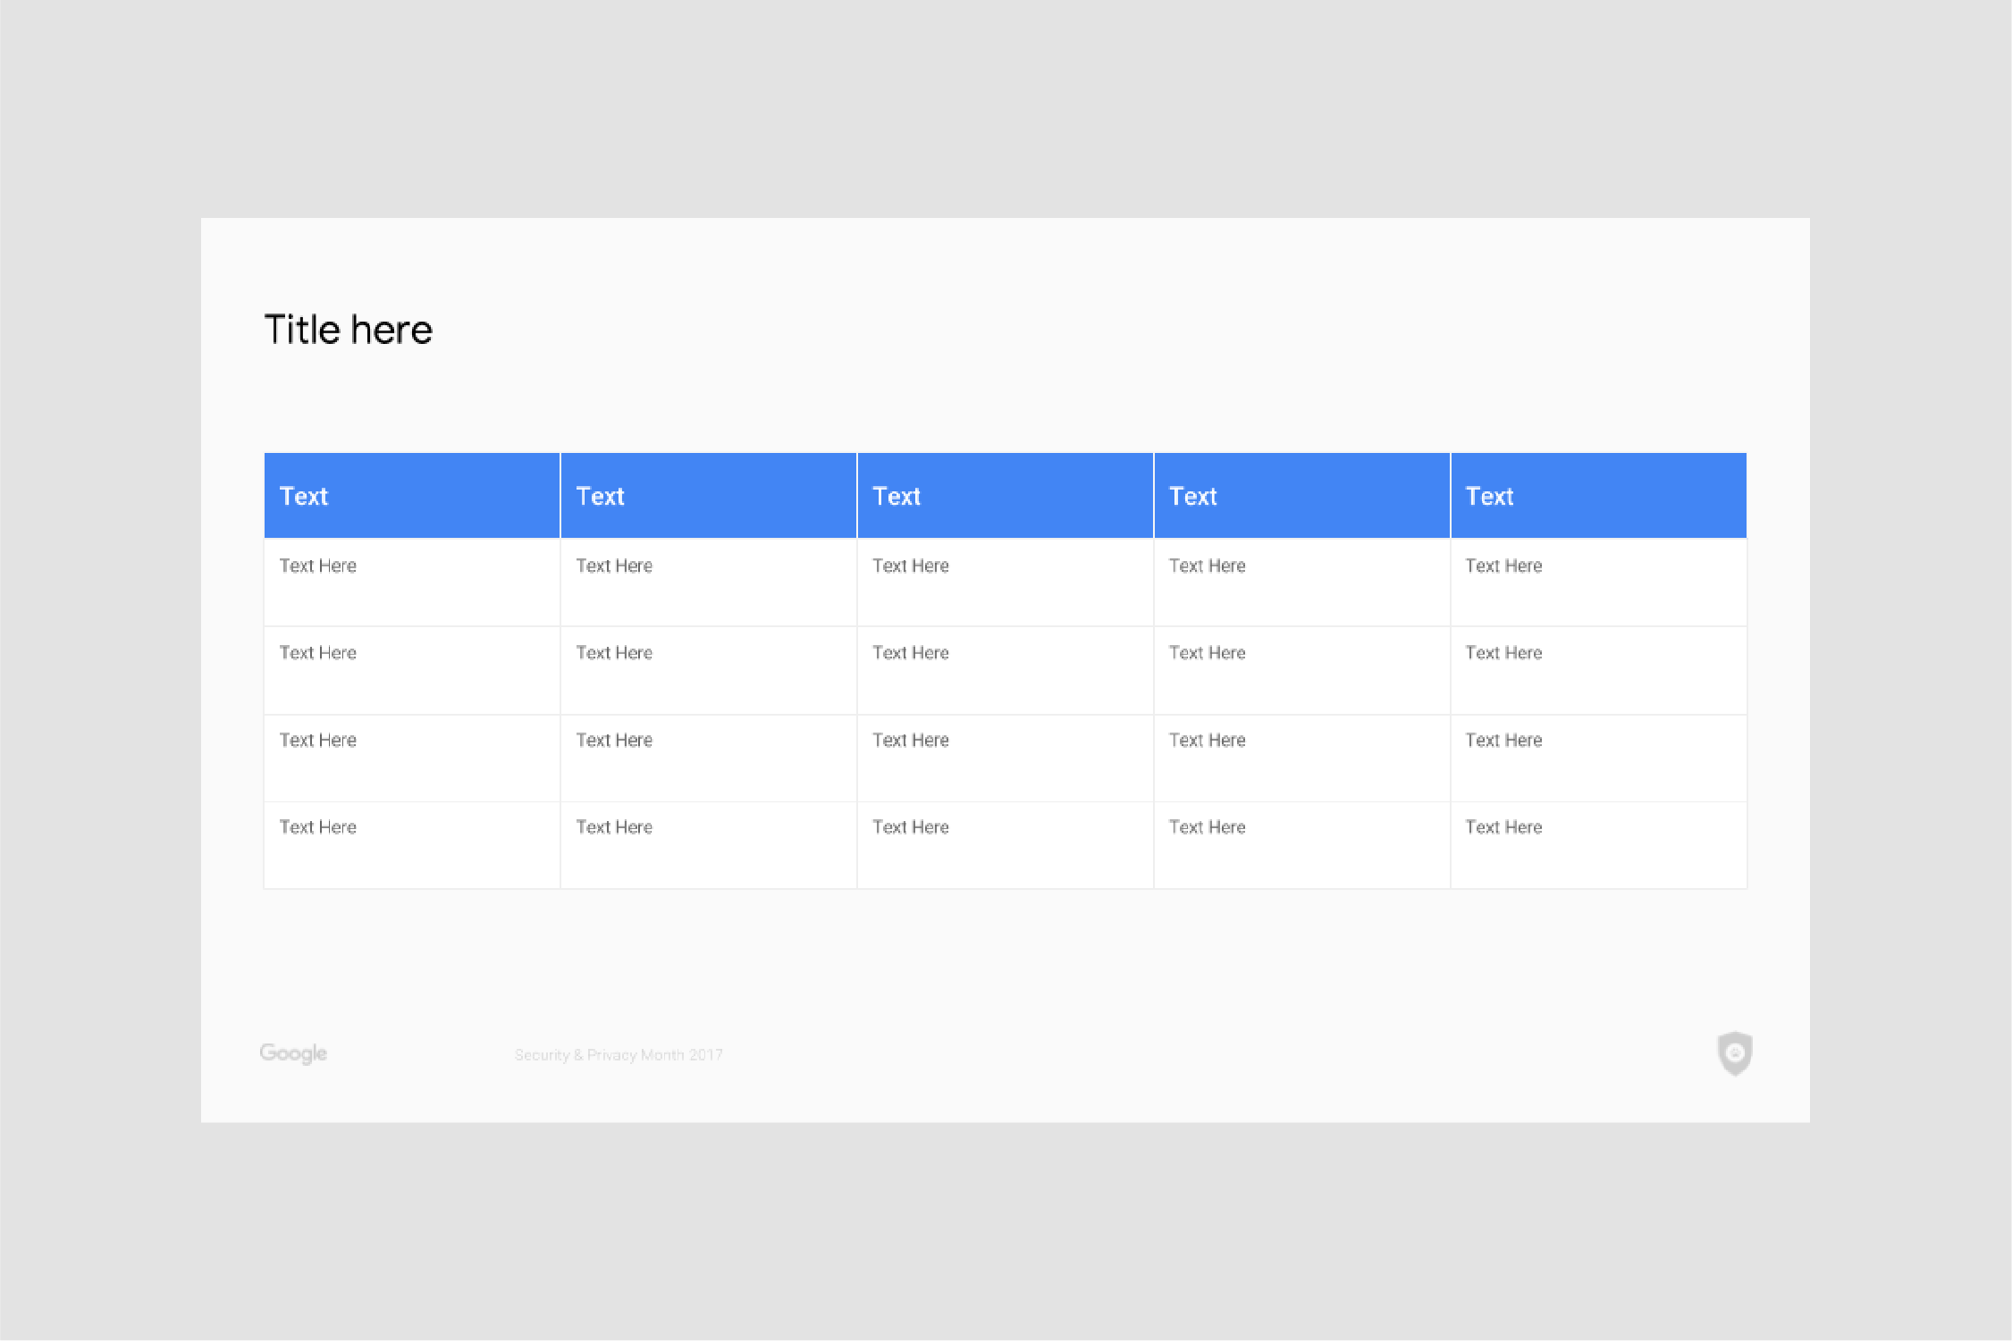The image size is (2012, 1341).
Task: Select the fifth column header "Text"
Action: 1489,497
